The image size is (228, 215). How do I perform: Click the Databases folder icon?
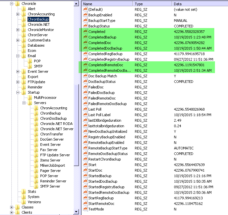24,45
